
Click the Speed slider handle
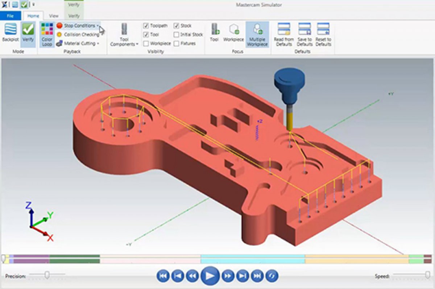coord(428,276)
